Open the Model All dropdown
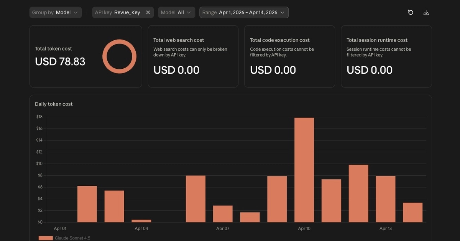460x241 pixels. click(x=176, y=12)
